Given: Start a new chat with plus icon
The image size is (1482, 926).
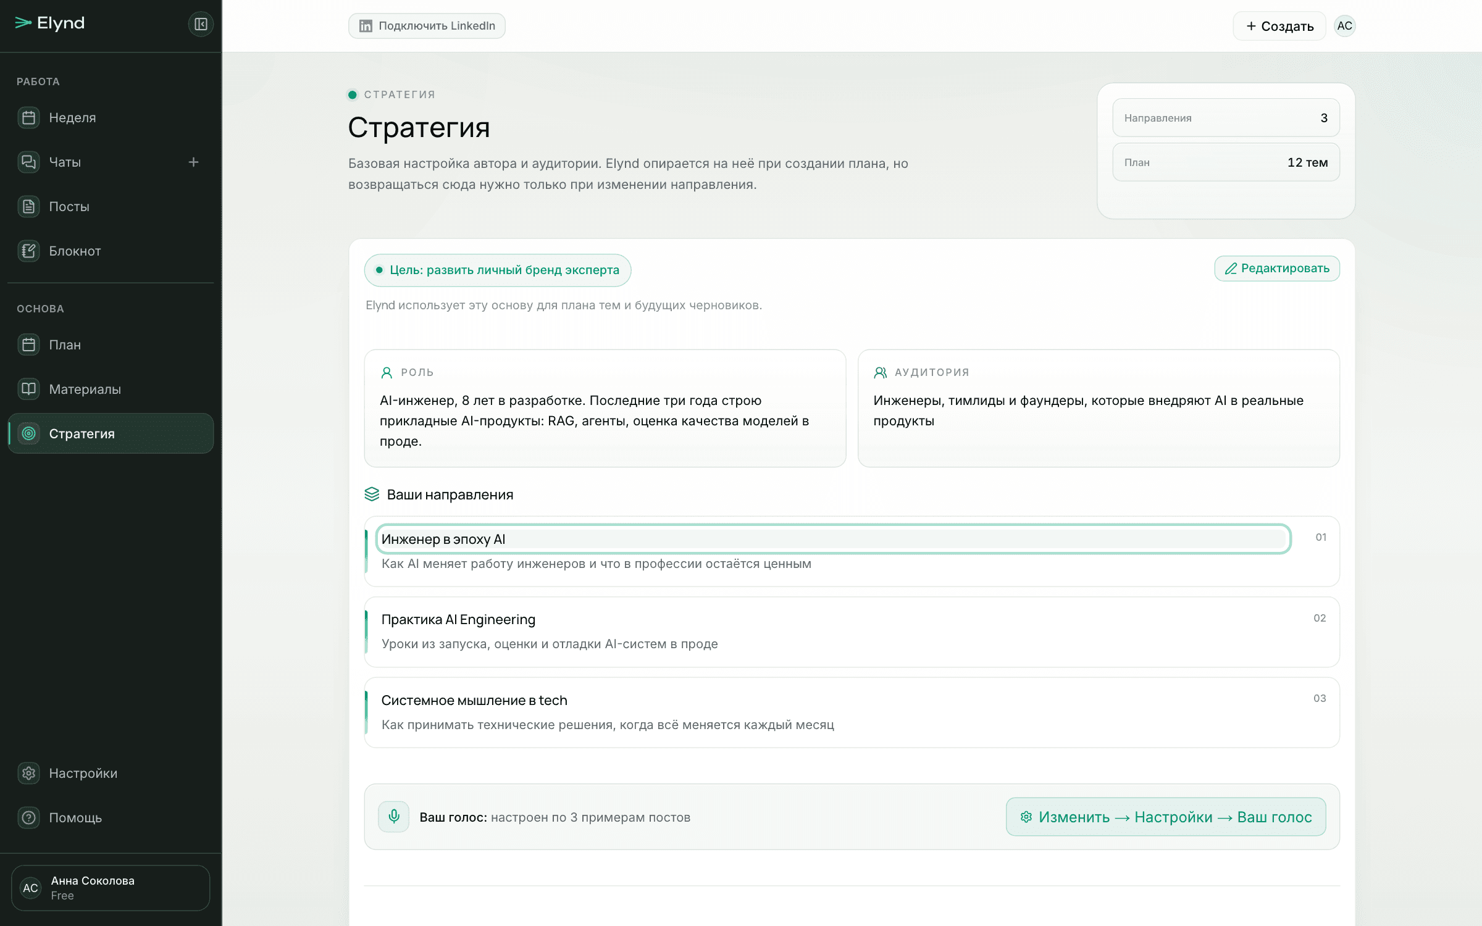Looking at the screenshot, I should tap(193, 162).
